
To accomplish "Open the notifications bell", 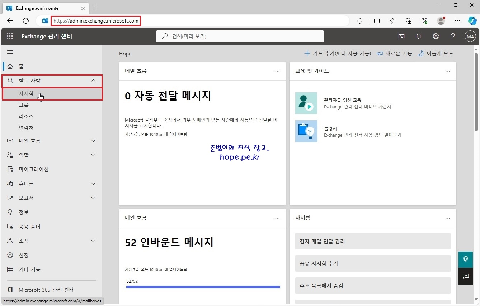I will click(419, 36).
